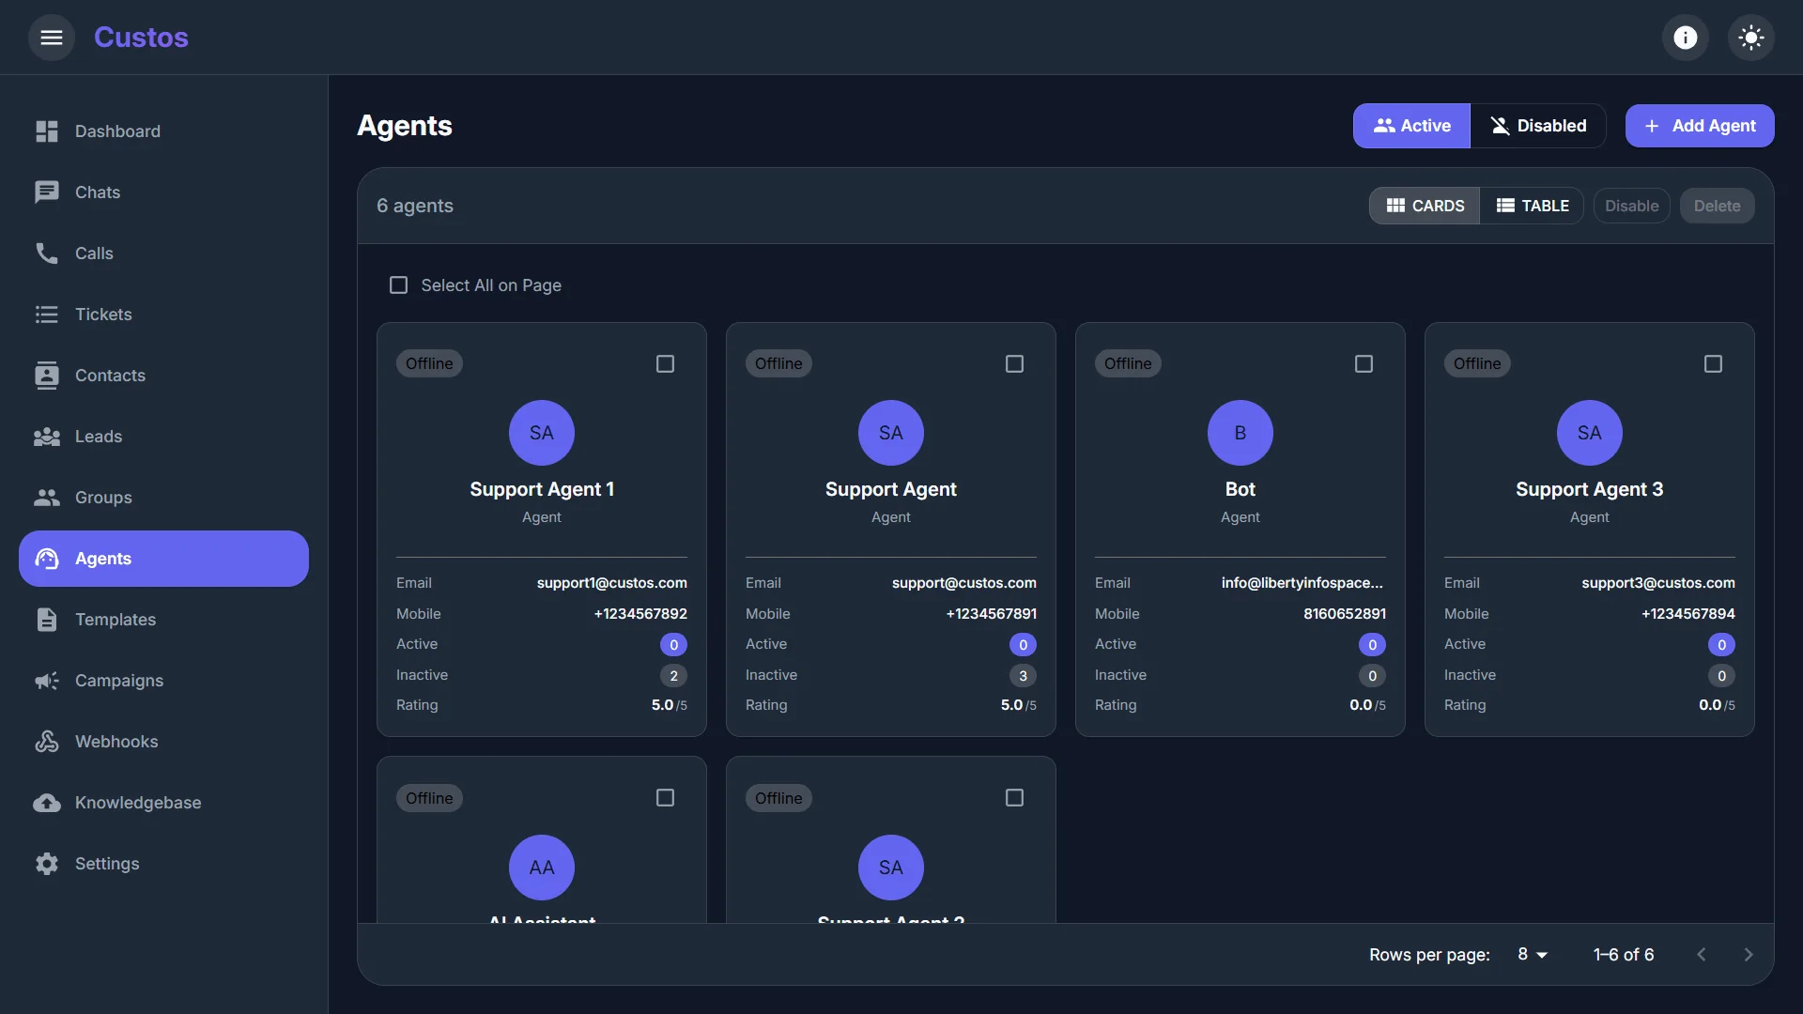Open the Templates section
Viewport: 1803px width, 1014px height.
point(163,620)
